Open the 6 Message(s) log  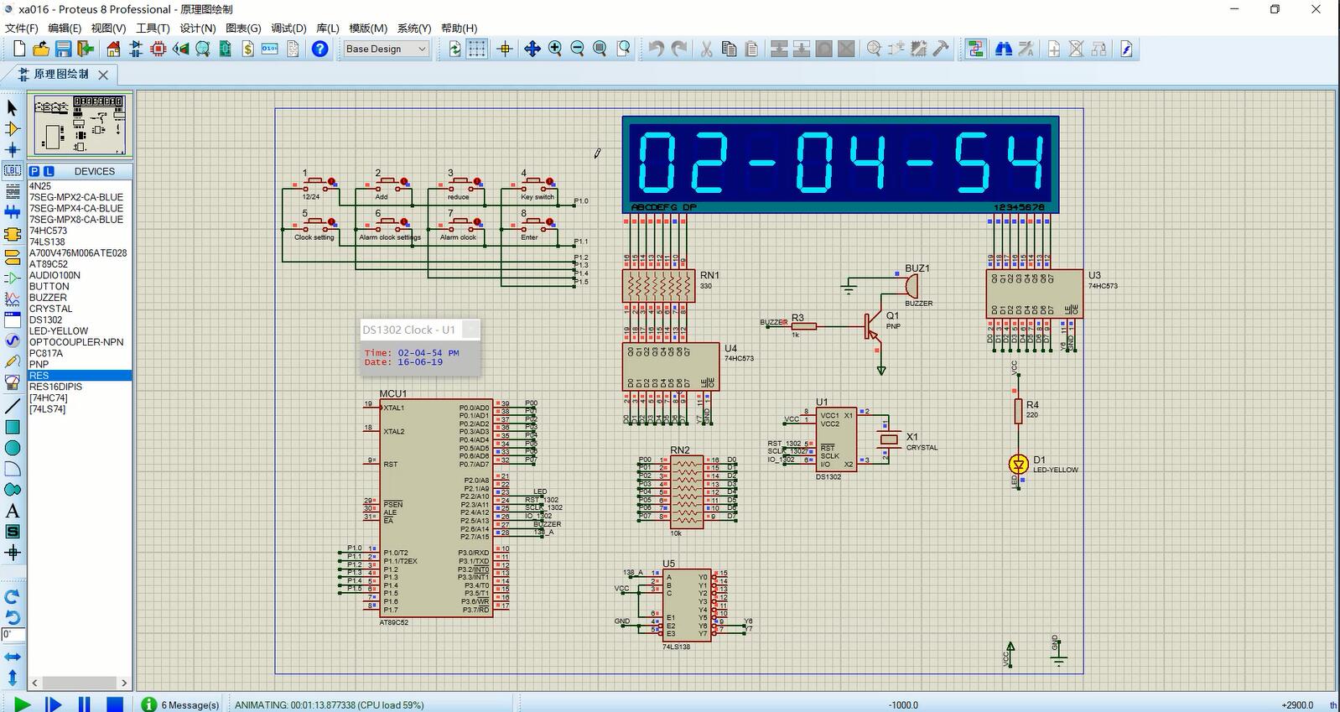point(181,704)
